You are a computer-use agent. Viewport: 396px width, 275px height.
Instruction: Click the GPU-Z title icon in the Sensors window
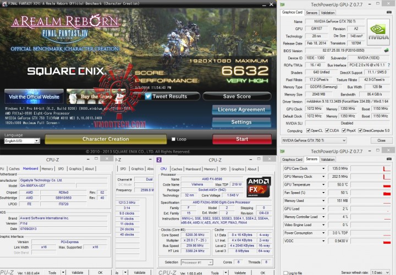click(x=282, y=151)
